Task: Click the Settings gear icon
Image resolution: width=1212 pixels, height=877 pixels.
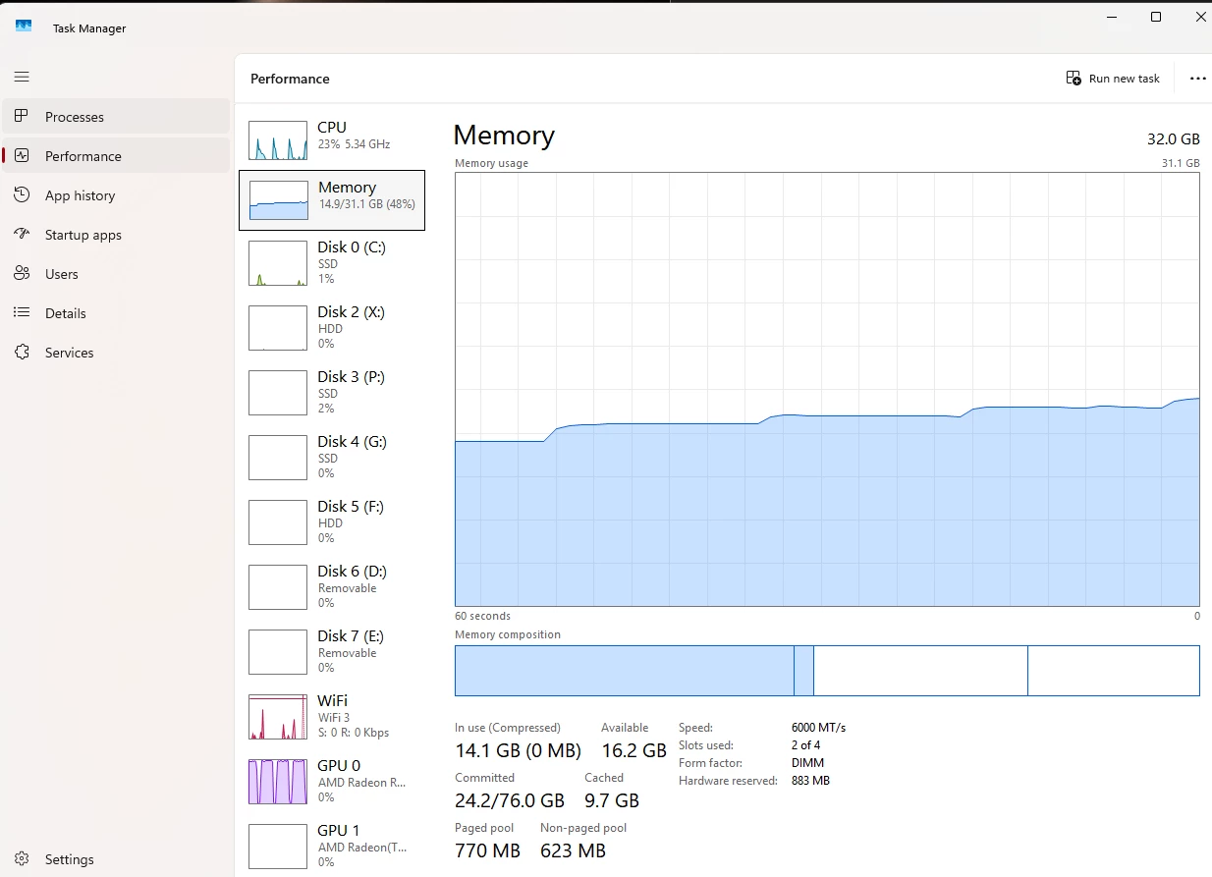Action: pos(22,858)
